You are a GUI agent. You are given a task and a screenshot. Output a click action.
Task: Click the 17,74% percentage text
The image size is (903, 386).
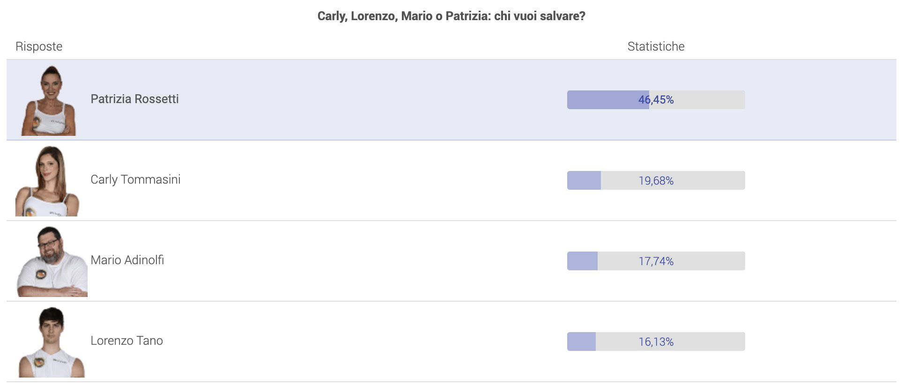point(656,261)
